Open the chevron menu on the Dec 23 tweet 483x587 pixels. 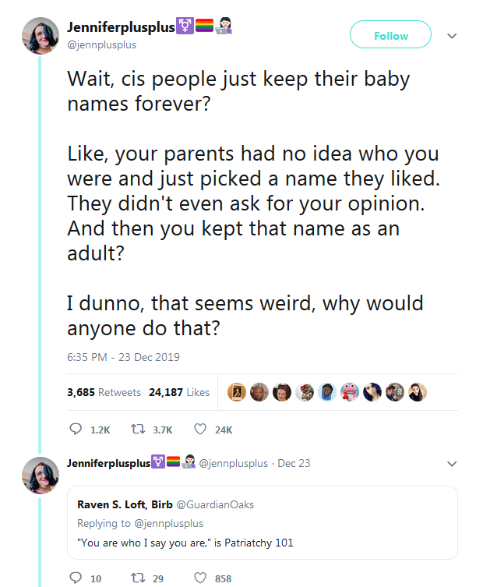tap(452, 463)
